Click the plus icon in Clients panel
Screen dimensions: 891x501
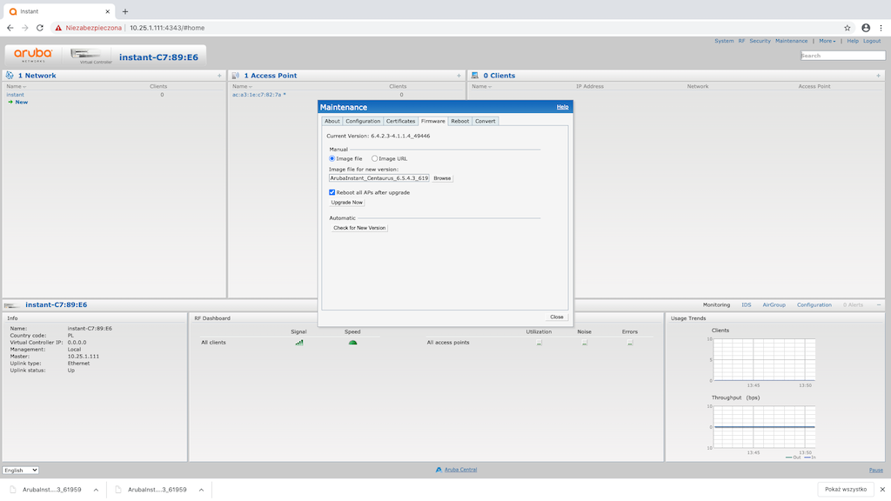click(x=879, y=76)
